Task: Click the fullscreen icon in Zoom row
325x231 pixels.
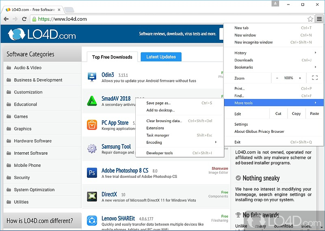Action: point(315,78)
